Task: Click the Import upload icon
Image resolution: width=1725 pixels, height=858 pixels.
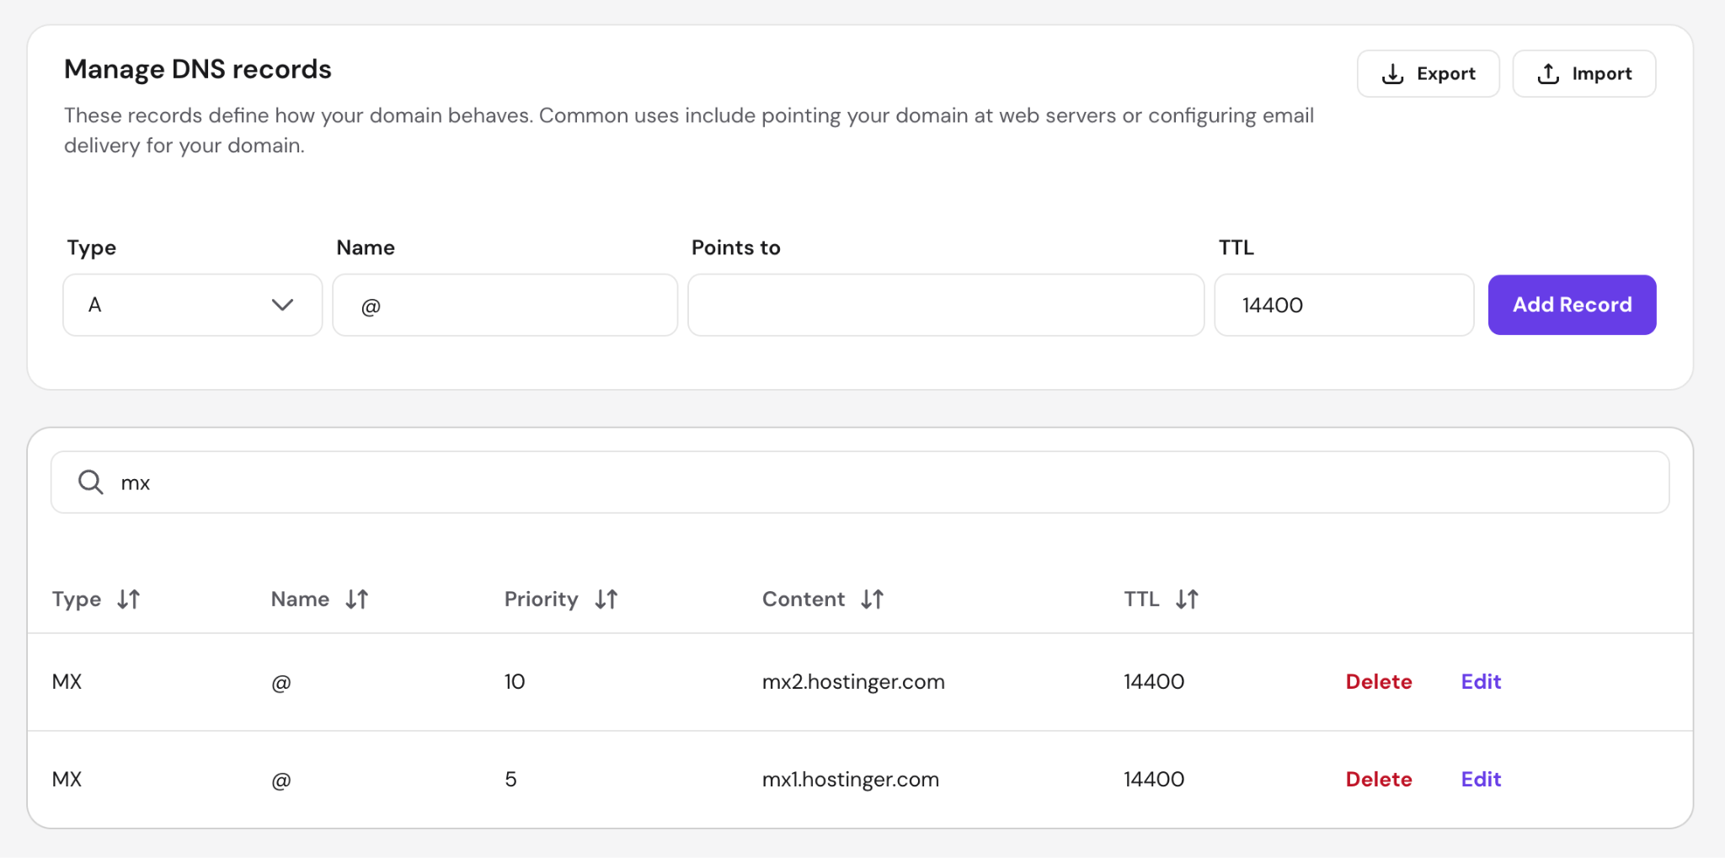Action: click(1548, 73)
